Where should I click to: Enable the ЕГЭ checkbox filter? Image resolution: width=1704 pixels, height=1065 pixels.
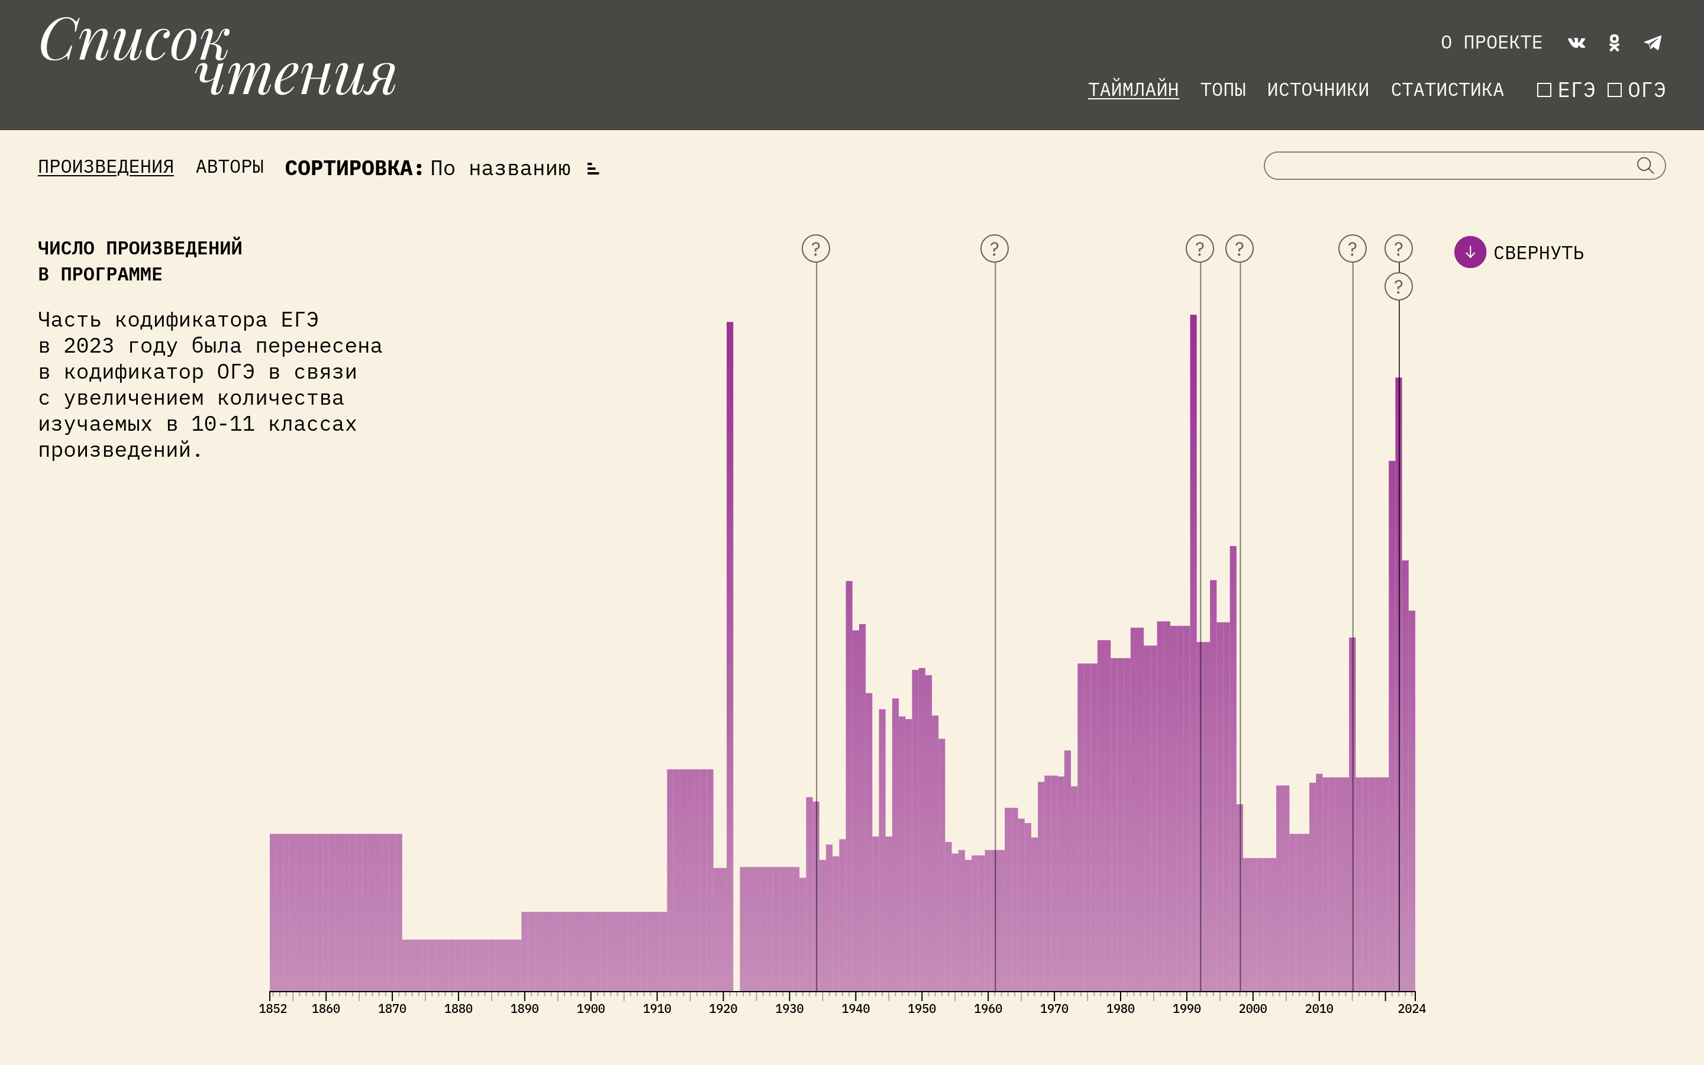pyautogui.click(x=1544, y=90)
